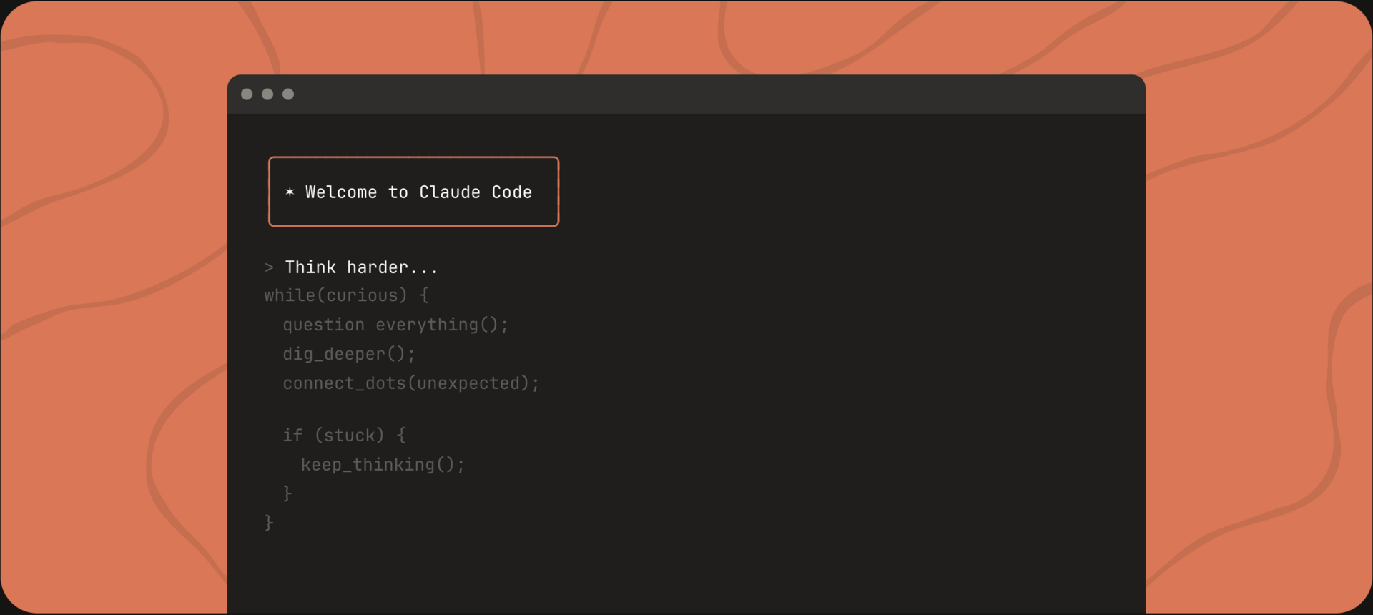Click the "Think harder..." prompt text
This screenshot has height=615, width=1373.
[361, 267]
